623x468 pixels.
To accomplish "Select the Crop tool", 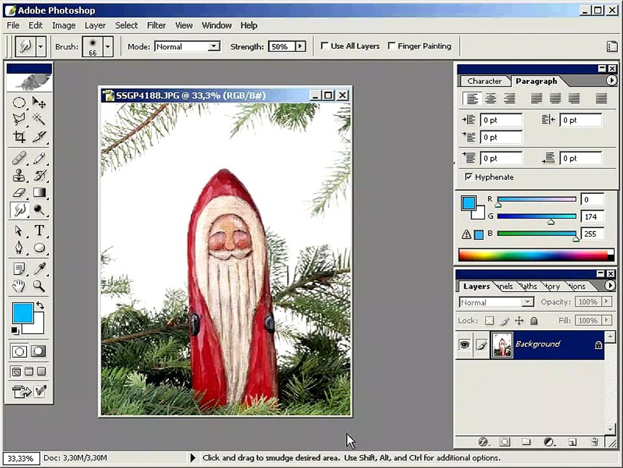I will 19,136.
